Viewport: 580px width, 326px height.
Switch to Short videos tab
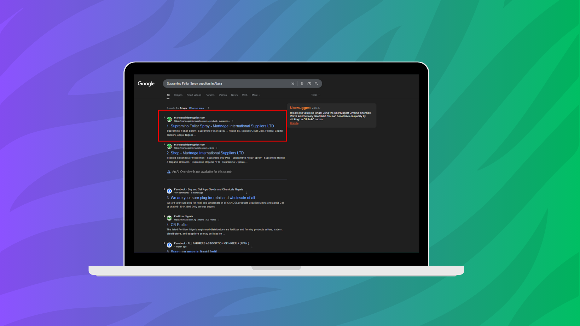194,95
